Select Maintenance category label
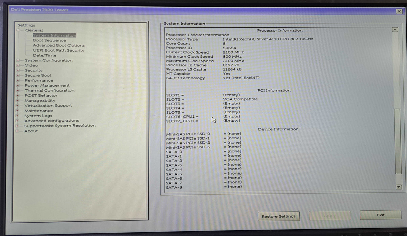Image resolution: width=407 pixels, height=236 pixels. 39,111
